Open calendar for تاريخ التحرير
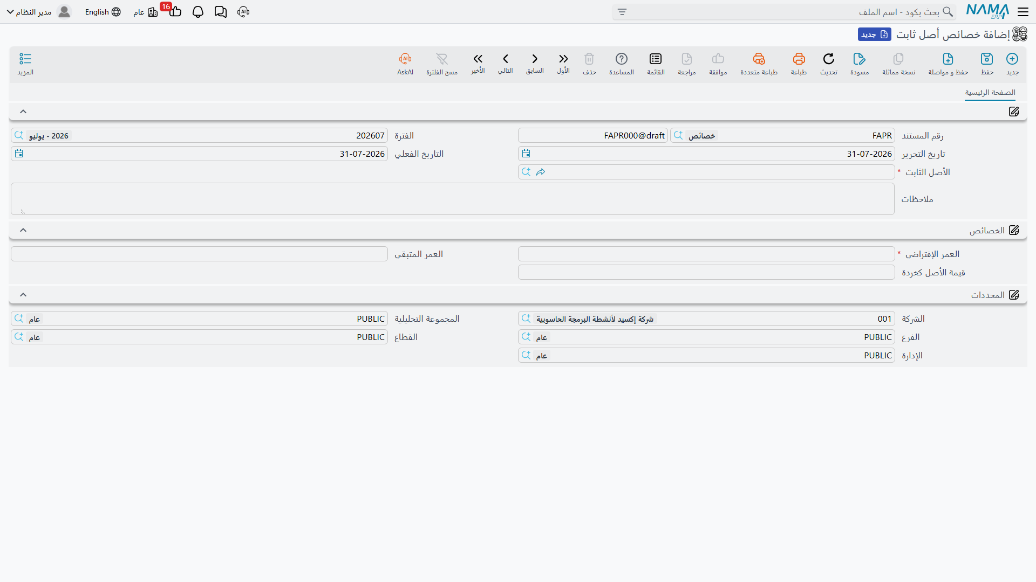The image size is (1036, 582). (526, 154)
